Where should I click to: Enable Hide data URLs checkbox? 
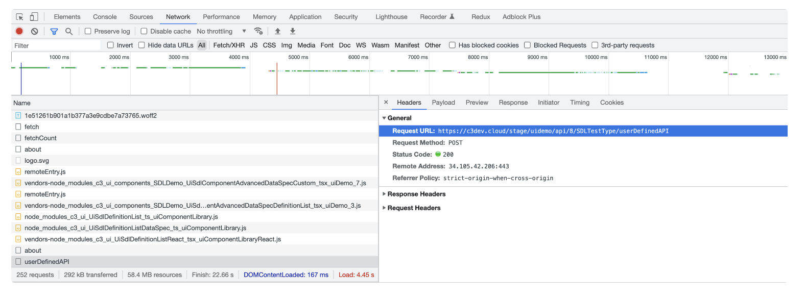(142, 45)
